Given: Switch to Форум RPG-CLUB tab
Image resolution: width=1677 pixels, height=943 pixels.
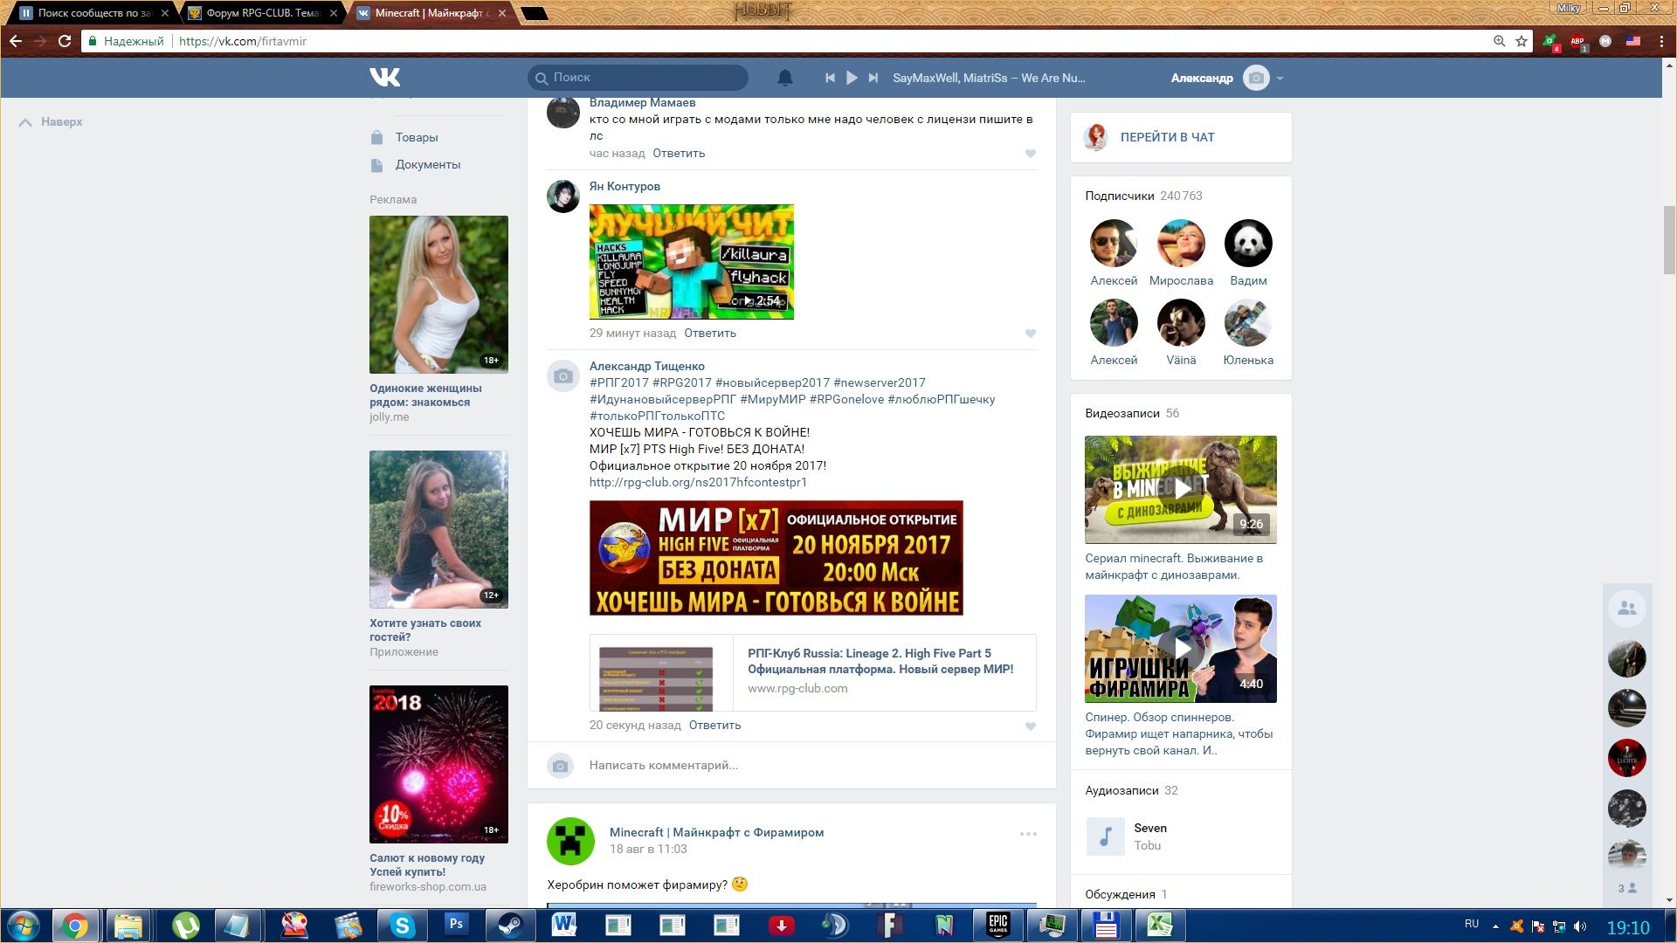Looking at the screenshot, I should click(262, 13).
